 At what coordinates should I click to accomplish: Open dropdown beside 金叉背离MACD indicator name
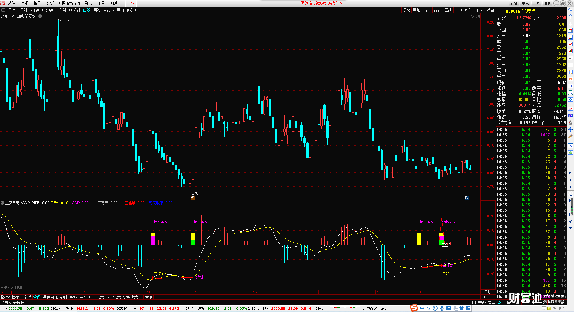point(2,203)
